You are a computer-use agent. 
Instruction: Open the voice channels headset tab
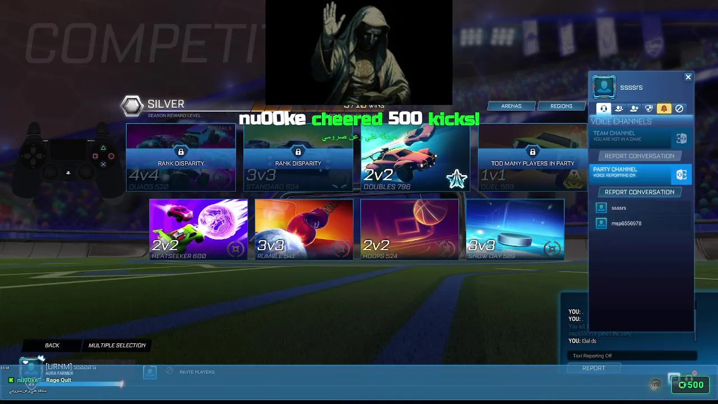604,108
